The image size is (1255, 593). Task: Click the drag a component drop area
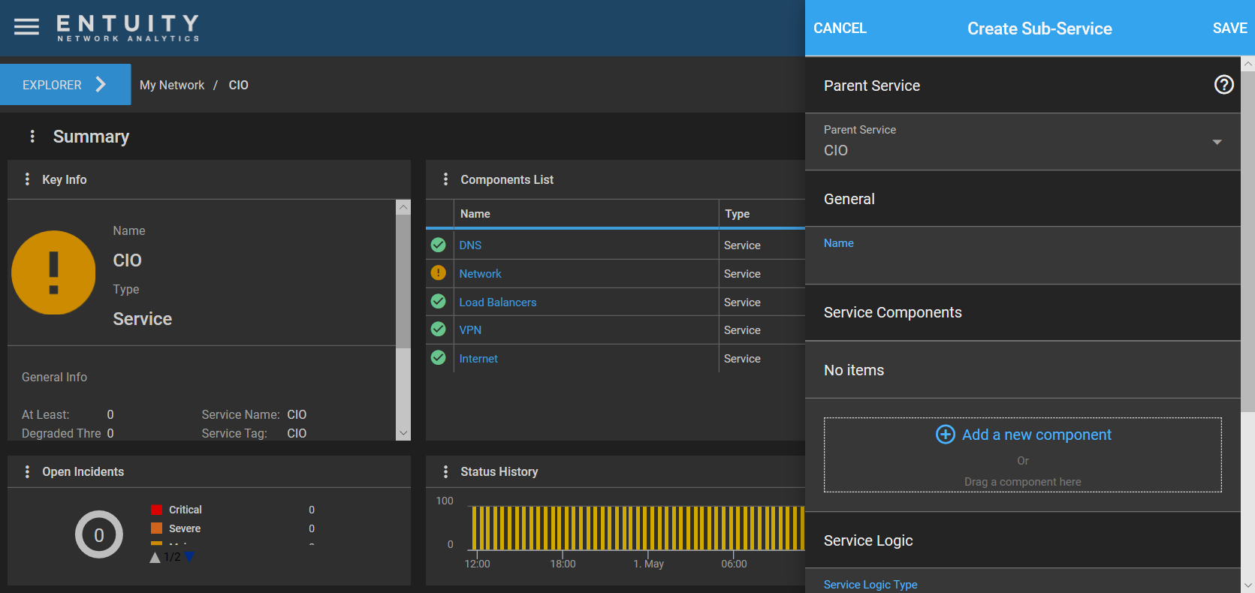(1022, 455)
